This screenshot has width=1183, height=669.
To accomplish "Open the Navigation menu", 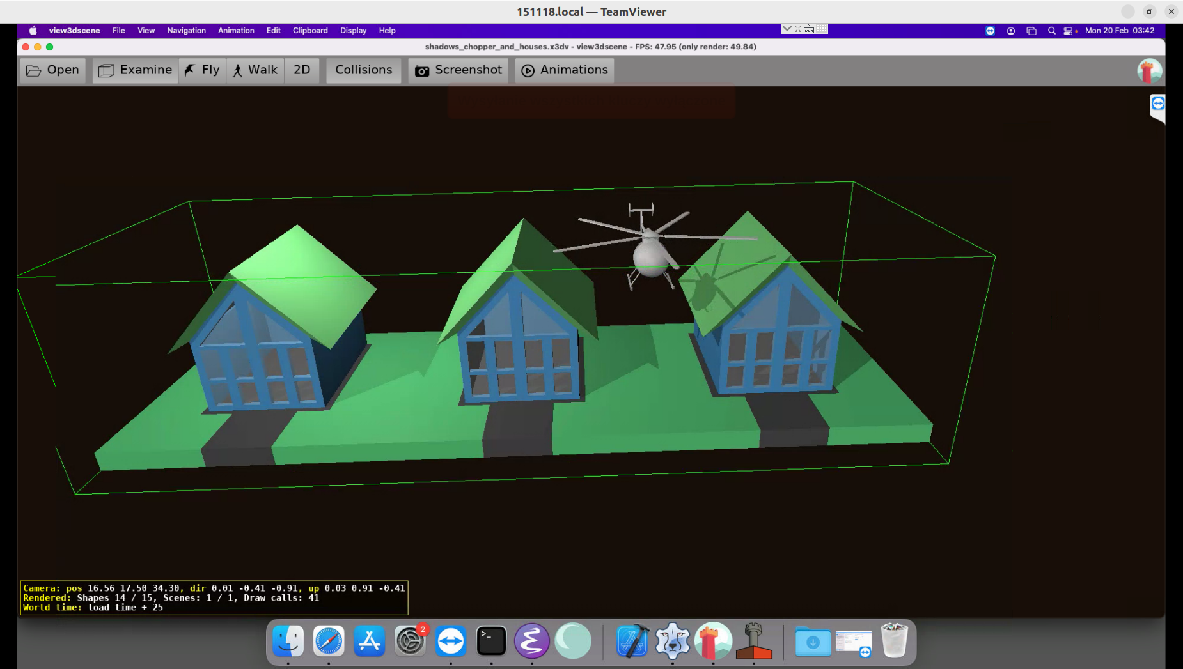I will [x=186, y=30].
